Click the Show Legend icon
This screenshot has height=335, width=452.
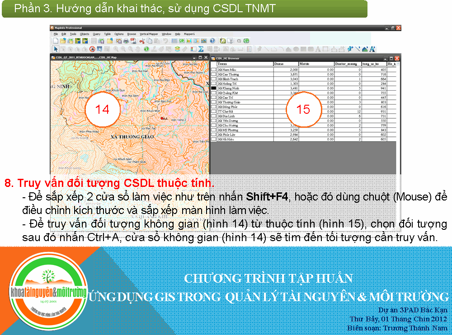[x=193, y=49]
